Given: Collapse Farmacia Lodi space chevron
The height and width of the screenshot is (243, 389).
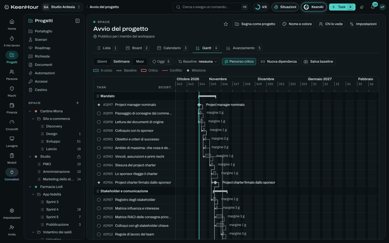Looking at the screenshot, I should [x=30, y=187].
